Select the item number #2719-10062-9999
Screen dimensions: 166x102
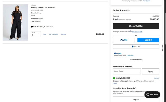click(37, 10)
